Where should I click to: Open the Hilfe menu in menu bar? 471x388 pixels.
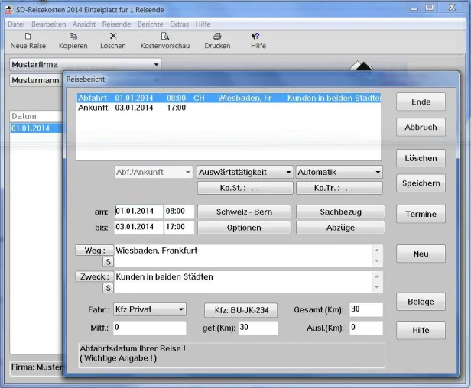click(x=203, y=24)
